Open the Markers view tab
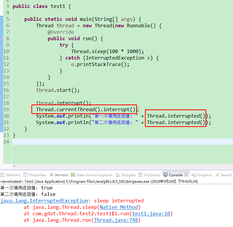 (x=11, y=175)
